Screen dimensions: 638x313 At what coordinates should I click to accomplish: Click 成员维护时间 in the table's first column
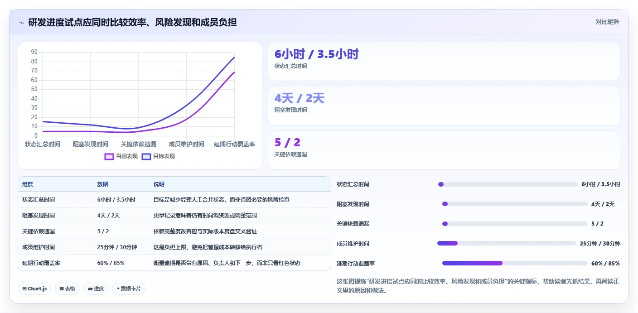[39, 247]
